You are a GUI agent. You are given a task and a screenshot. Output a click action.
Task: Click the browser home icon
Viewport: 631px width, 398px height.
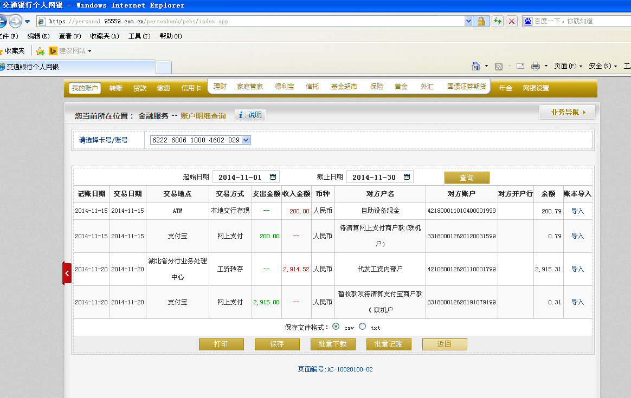click(476, 66)
